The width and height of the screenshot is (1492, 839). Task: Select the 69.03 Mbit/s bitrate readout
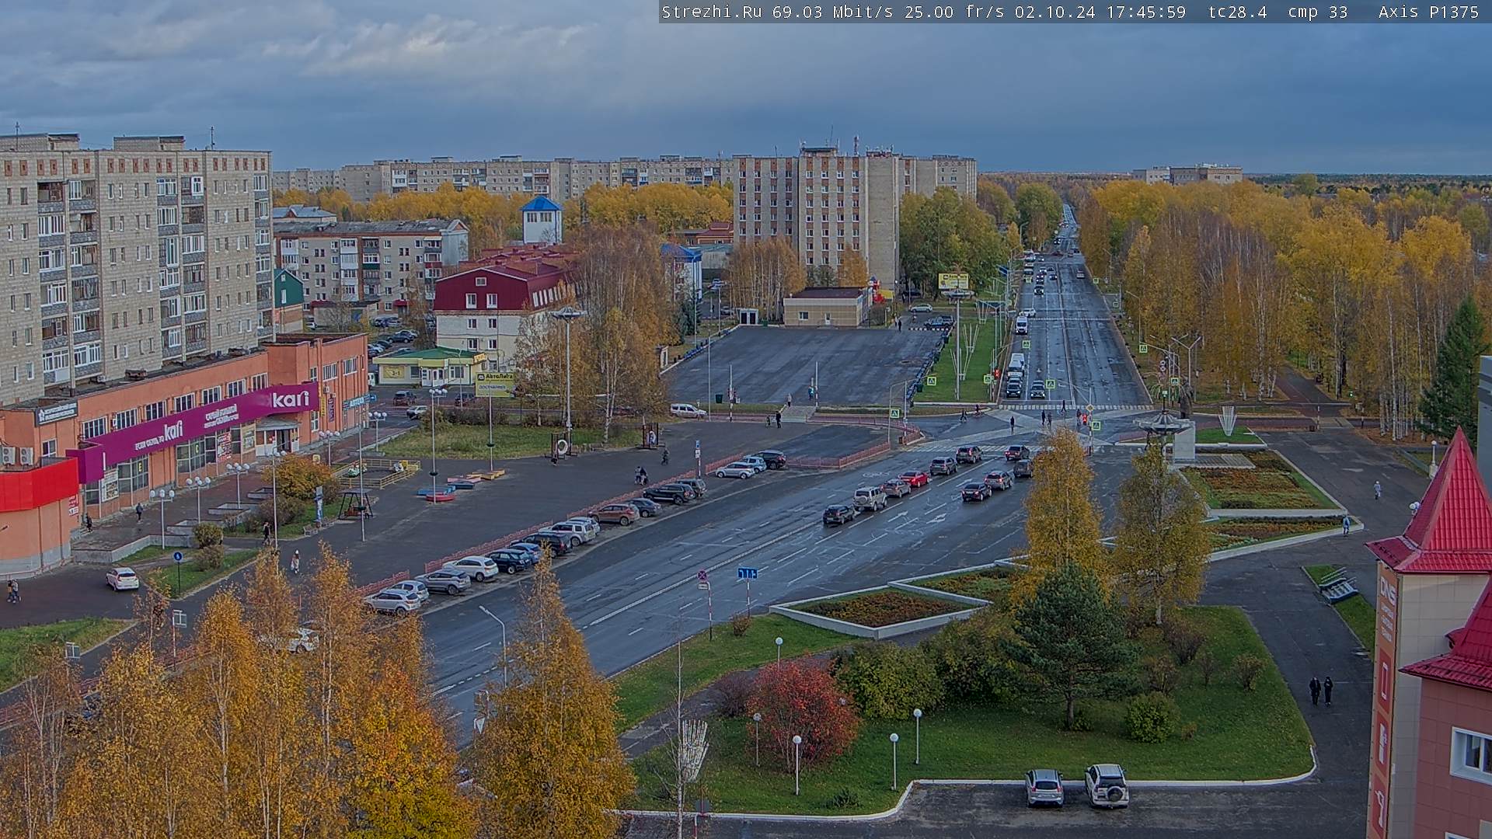[x=831, y=12]
